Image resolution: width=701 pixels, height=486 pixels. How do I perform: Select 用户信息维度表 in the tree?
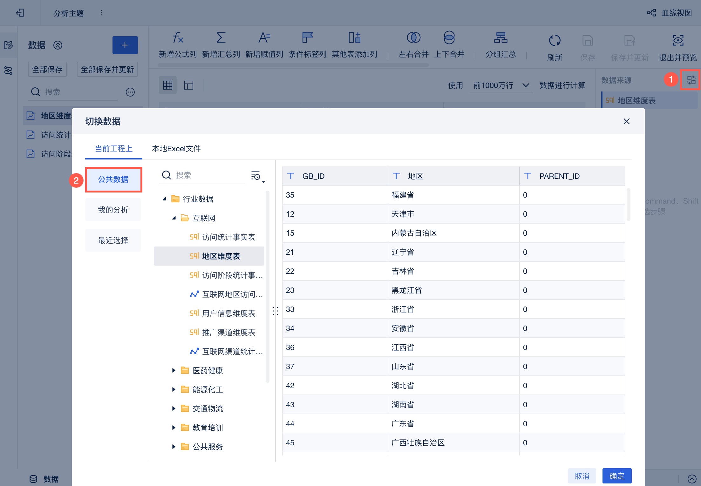coord(228,314)
